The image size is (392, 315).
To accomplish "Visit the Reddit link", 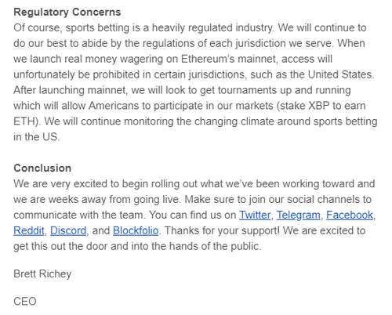I will [29, 230].
